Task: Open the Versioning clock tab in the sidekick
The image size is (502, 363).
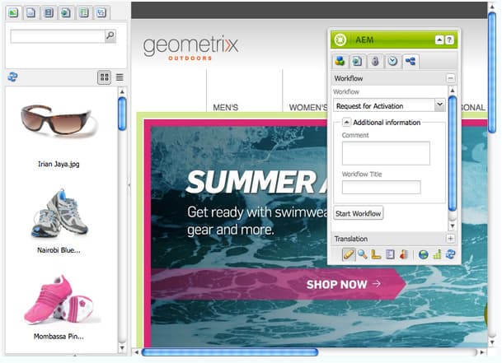Action: click(x=392, y=61)
